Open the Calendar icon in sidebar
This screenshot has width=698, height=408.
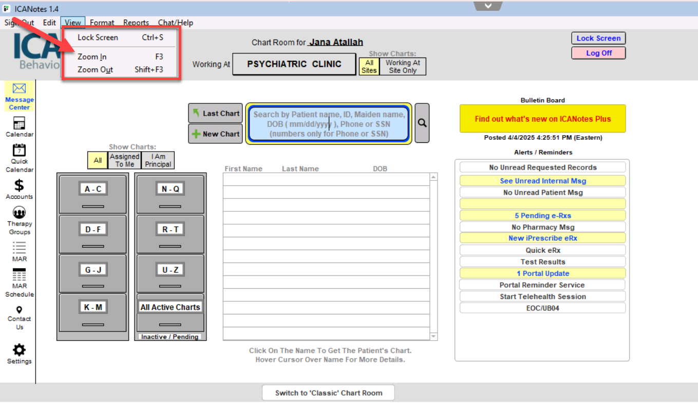pyautogui.click(x=19, y=123)
